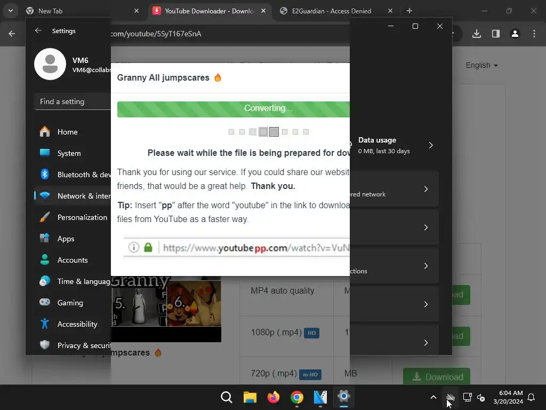Click the VM6 profile avatar
The image size is (546, 410).
point(50,64)
